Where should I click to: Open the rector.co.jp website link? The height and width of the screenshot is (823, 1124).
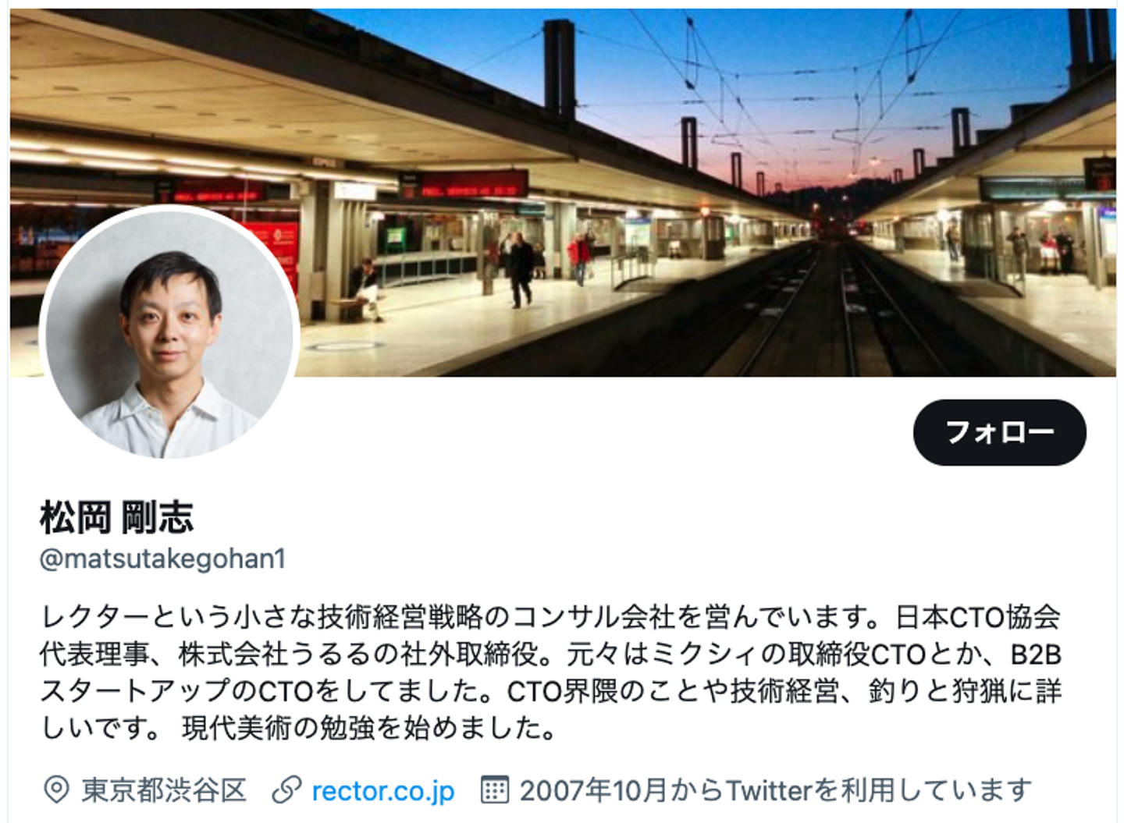pyautogui.click(x=382, y=790)
